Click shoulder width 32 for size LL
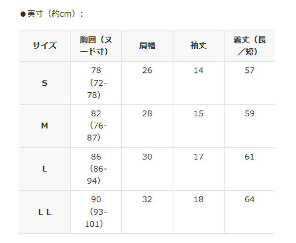This screenshot has height=243, width=296. (147, 200)
